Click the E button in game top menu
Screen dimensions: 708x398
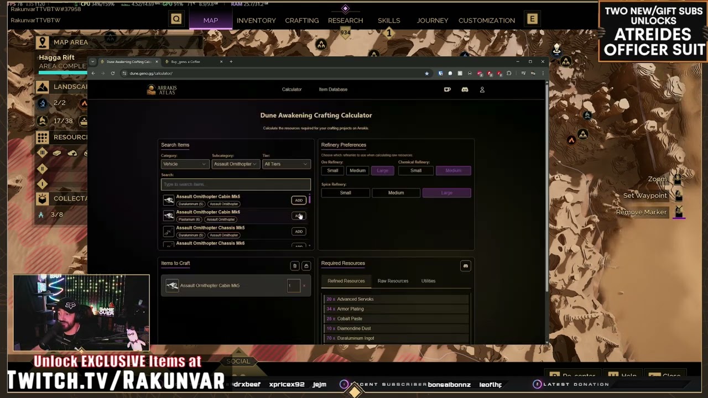pos(532,20)
